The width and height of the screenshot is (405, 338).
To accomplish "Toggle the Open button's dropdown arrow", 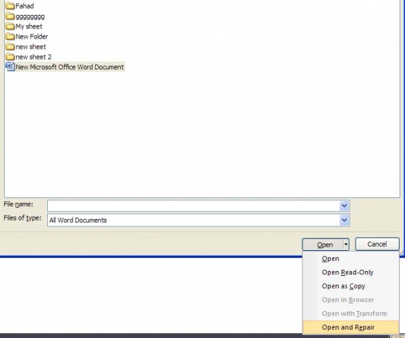I will tap(346, 245).
